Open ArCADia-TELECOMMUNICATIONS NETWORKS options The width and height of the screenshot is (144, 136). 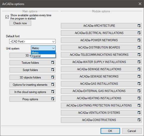tap(101, 55)
